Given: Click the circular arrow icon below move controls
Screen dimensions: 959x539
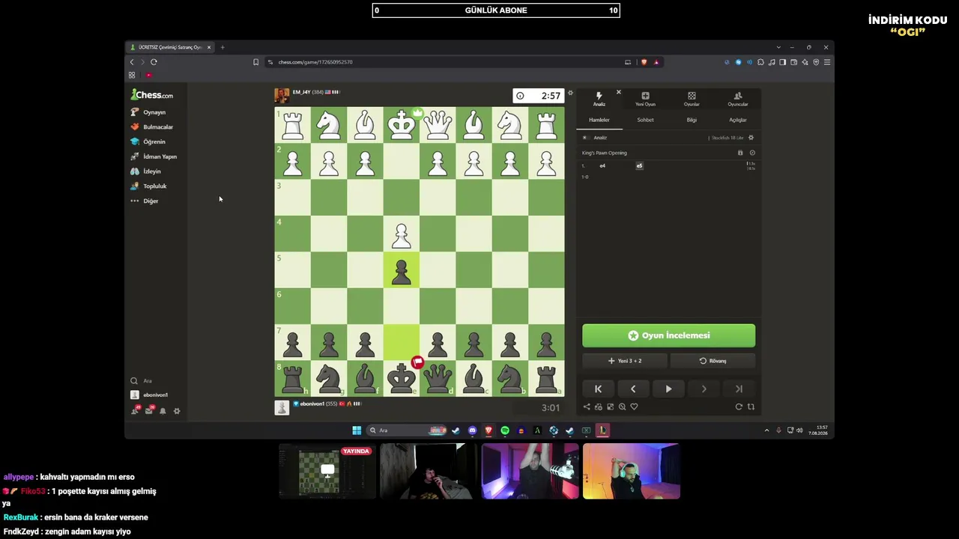Looking at the screenshot, I should pyautogui.click(x=739, y=406).
